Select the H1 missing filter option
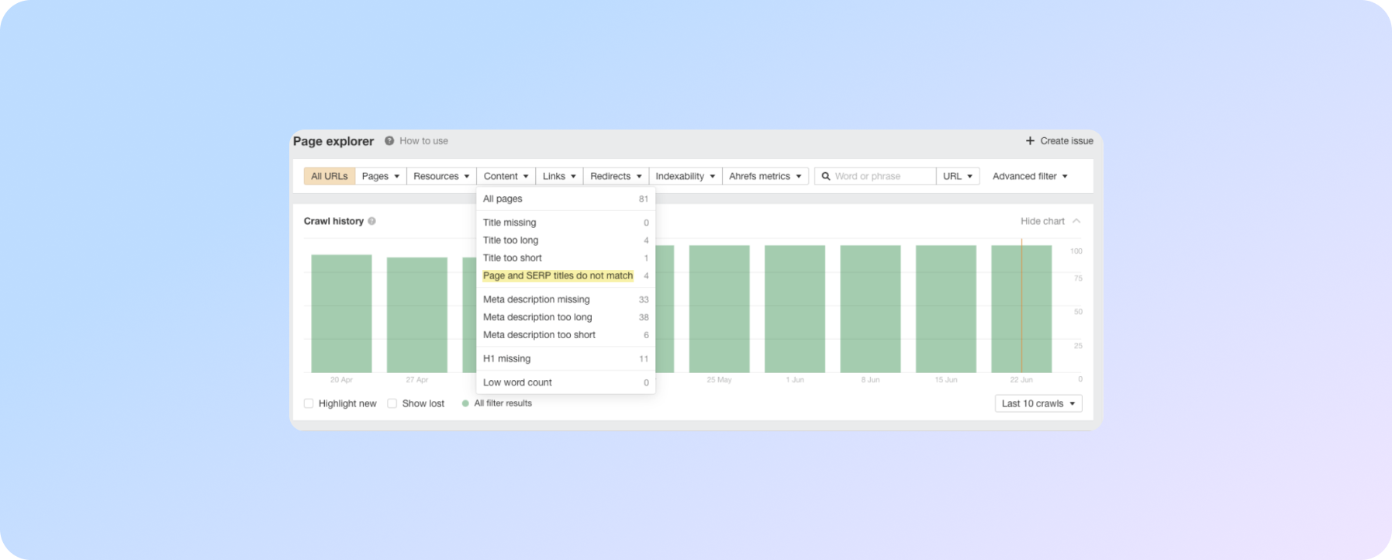 [x=506, y=358]
